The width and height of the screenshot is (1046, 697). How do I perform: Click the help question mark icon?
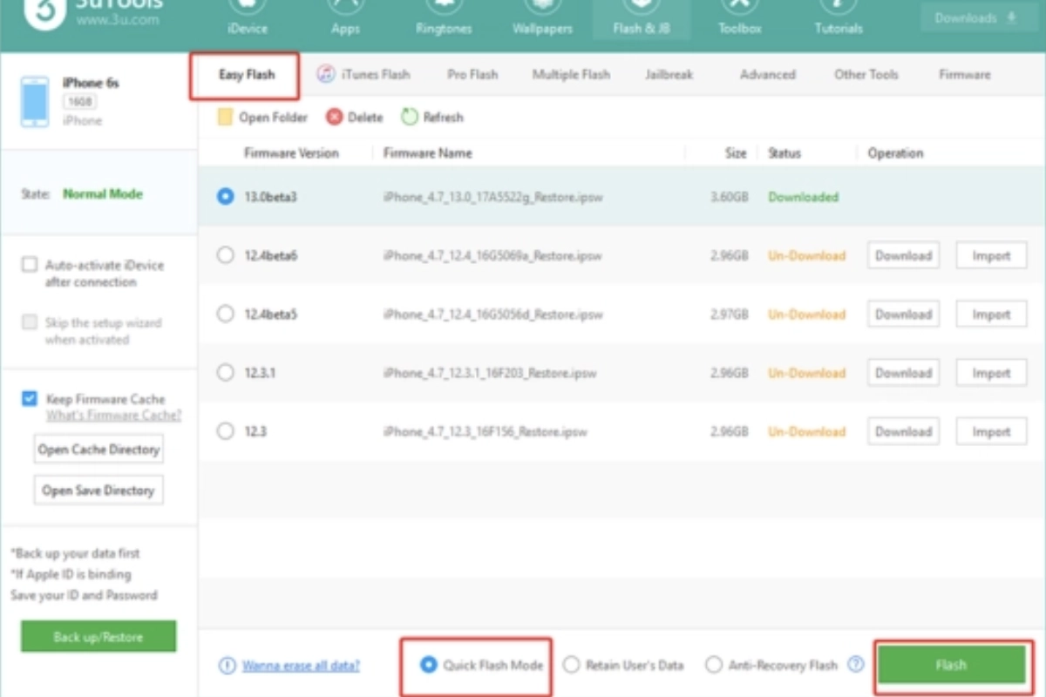pos(856,665)
